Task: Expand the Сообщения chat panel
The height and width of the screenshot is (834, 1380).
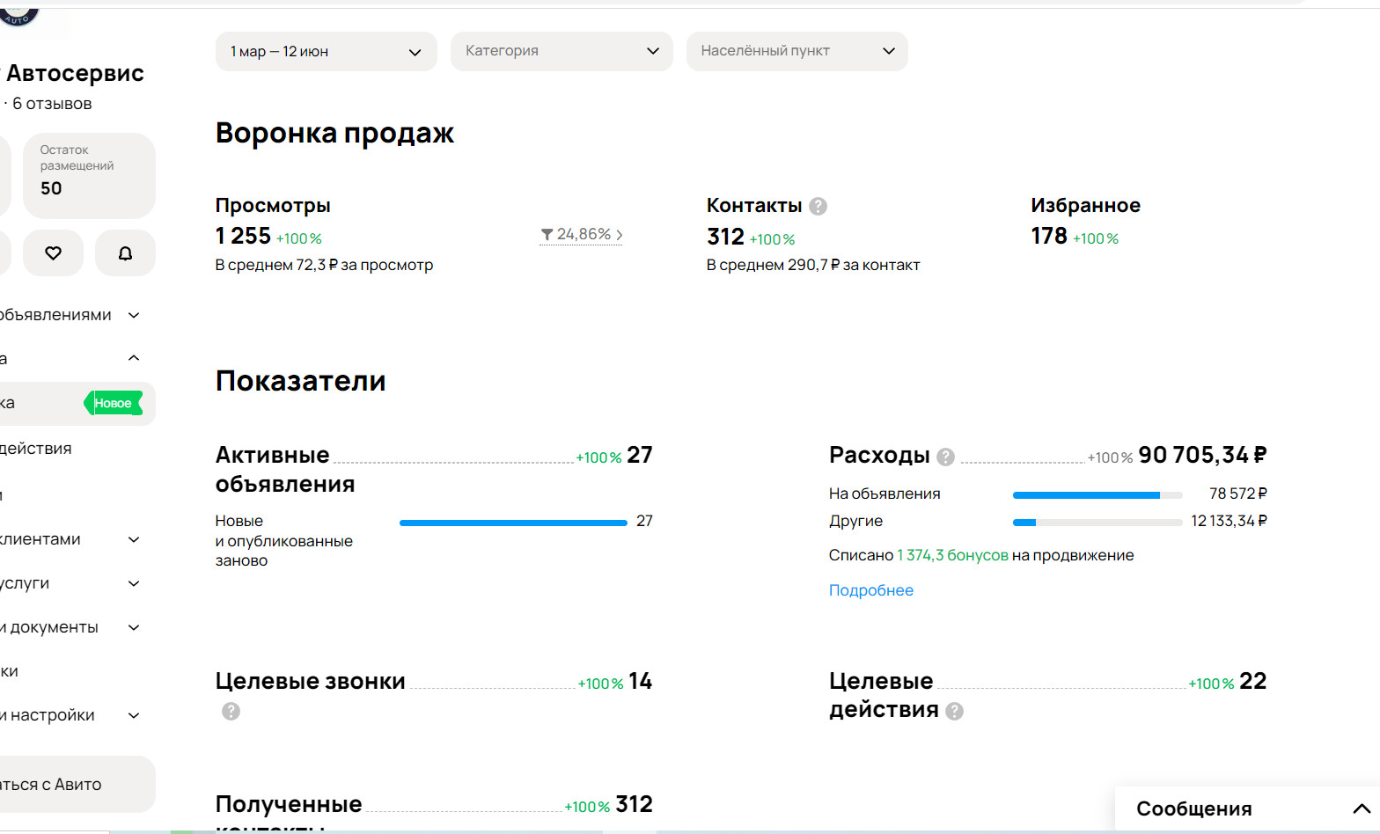Action: tap(1247, 809)
